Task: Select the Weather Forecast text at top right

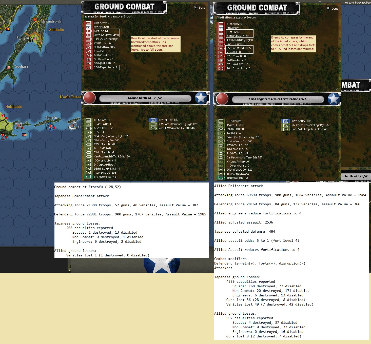Action: (x=358, y=3)
